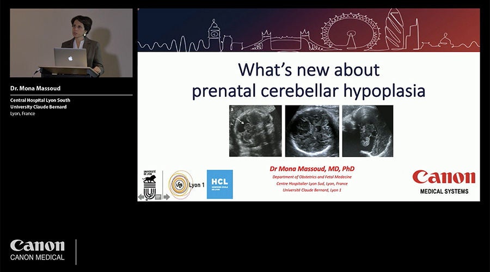Click the title line 'What's new about'
The width and height of the screenshot is (490, 272).
coord(309,70)
